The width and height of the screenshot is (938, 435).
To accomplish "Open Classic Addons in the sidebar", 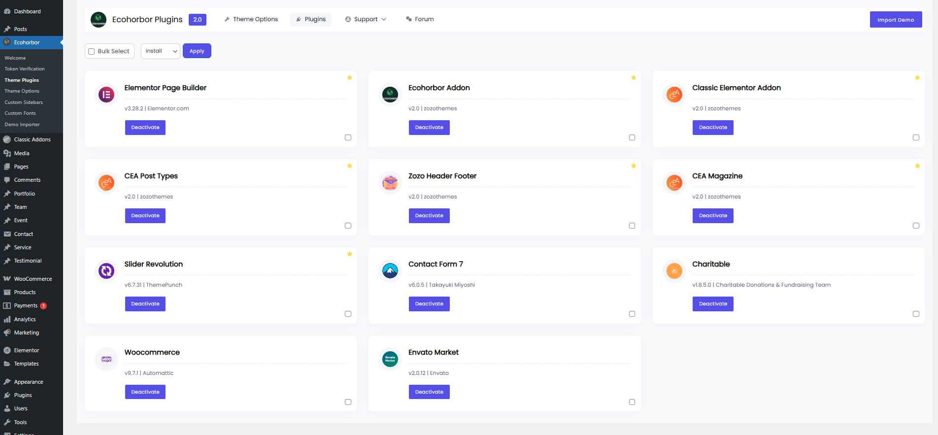I will (x=32, y=139).
